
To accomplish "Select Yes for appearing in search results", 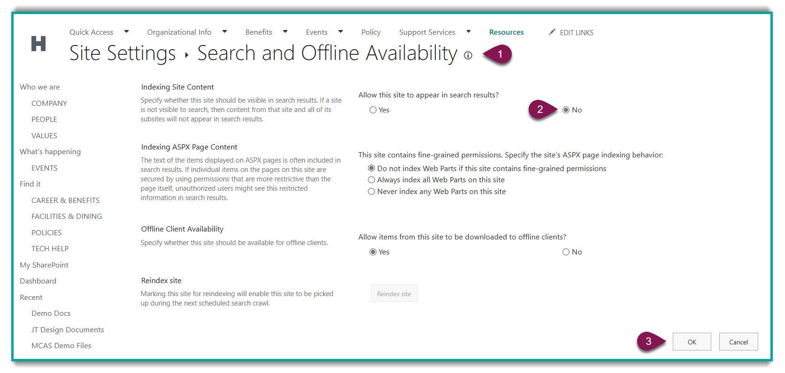I will point(373,110).
